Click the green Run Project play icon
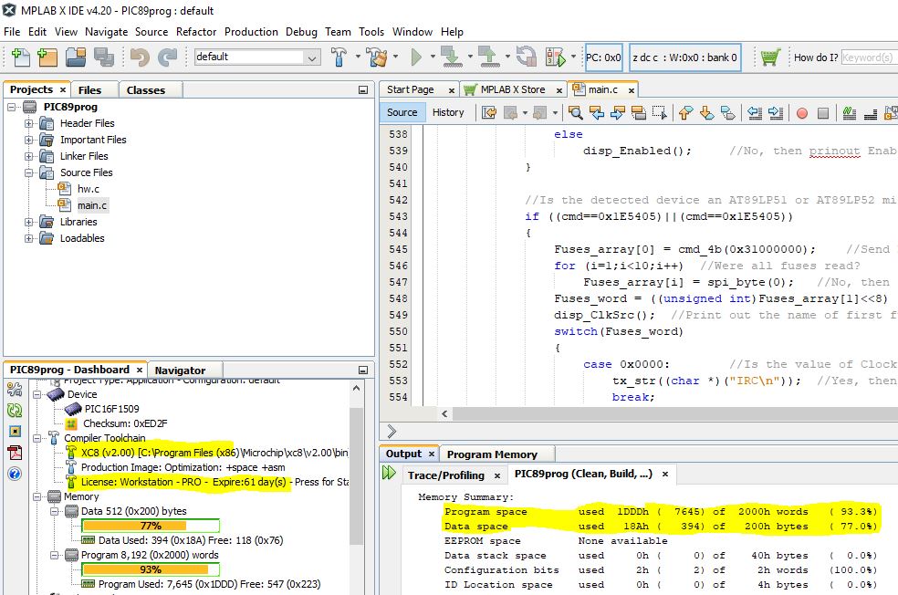This screenshot has width=898, height=595. 416,57
